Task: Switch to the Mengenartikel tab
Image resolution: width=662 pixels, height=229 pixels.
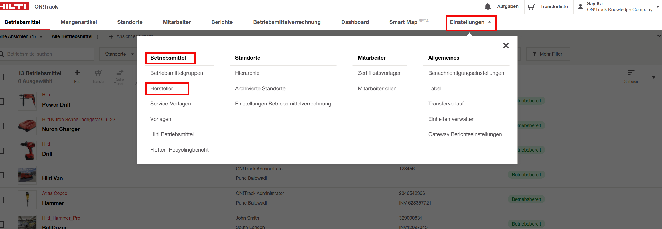Action: click(79, 22)
